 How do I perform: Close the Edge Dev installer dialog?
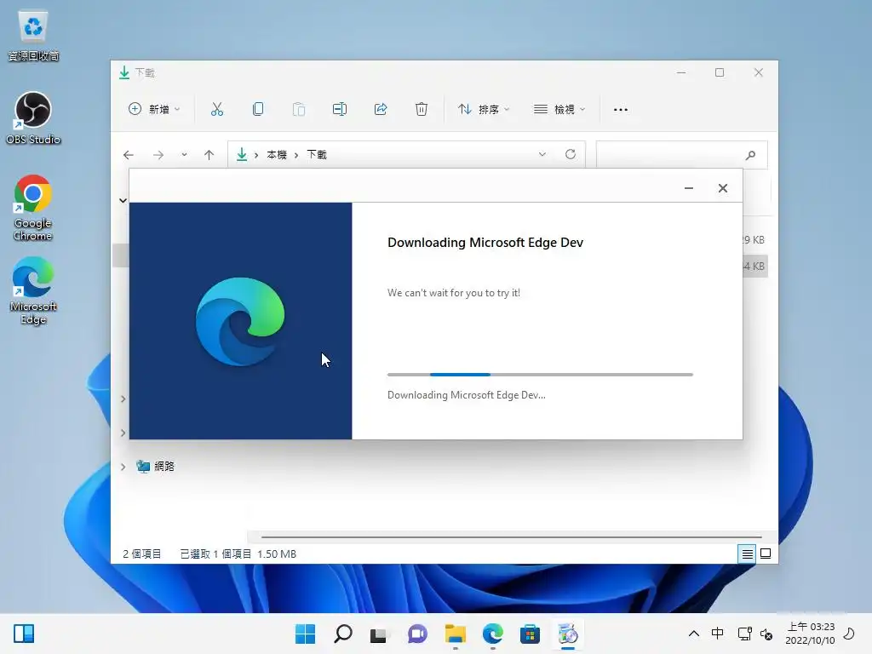click(723, 188)
